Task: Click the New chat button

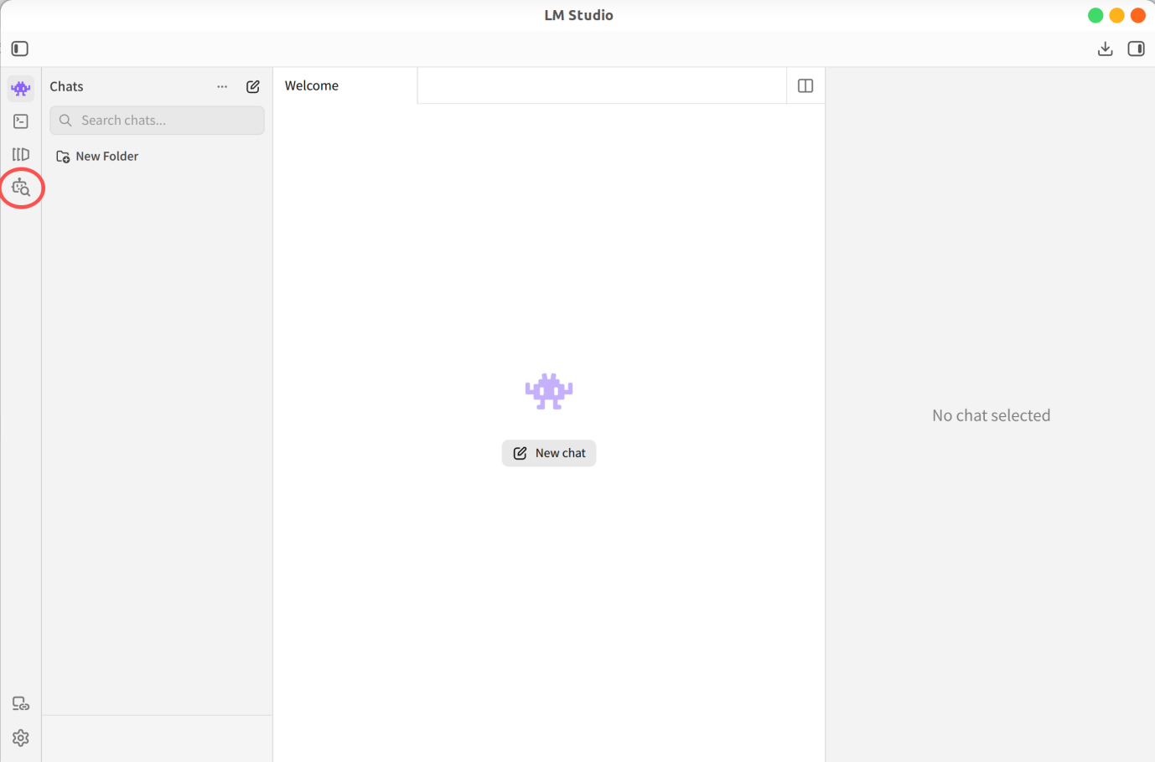Action: [549, 453]
